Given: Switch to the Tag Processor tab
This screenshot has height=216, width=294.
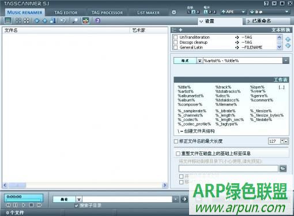Looking at the screenshot, I should click(107, 13).
